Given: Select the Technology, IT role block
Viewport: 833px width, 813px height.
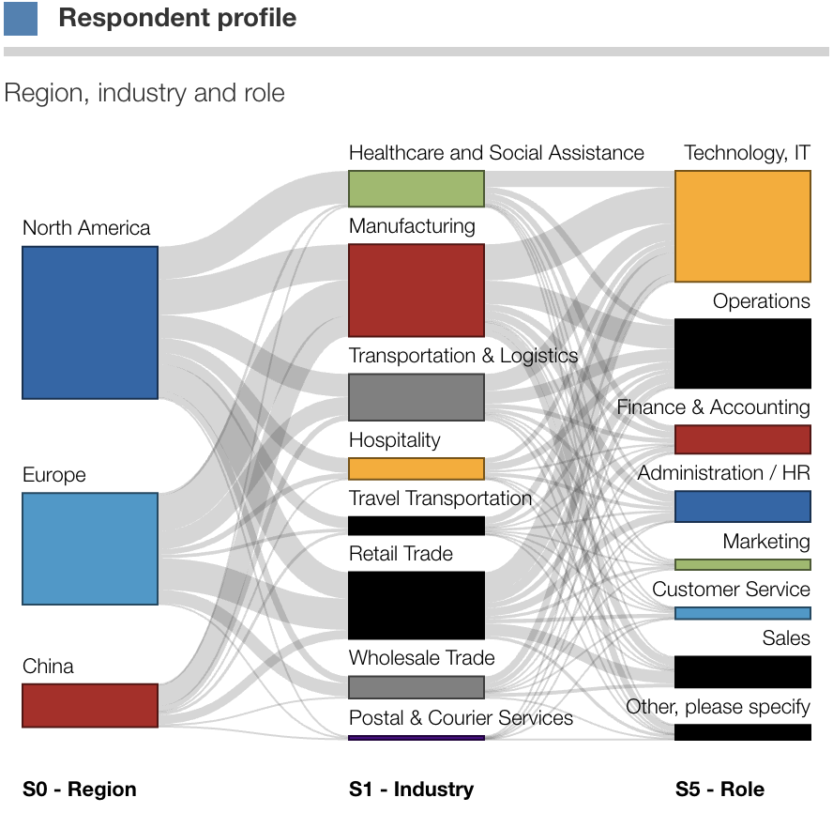Looking at the screenshot, I should pos(743,226).
